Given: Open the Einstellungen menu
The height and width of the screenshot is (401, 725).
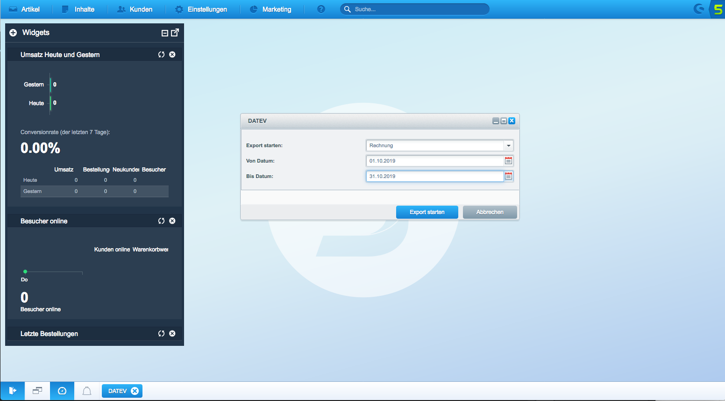Looking at the screenshot, I should pos(201,9).
